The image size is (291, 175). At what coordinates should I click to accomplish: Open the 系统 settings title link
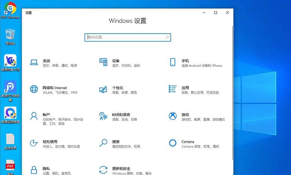tap(46, 61)
